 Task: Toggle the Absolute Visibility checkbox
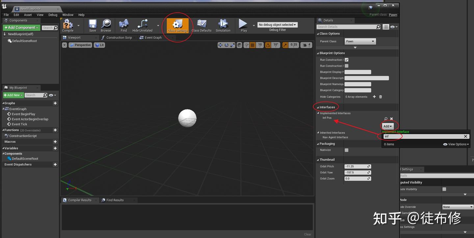point(444,189)
